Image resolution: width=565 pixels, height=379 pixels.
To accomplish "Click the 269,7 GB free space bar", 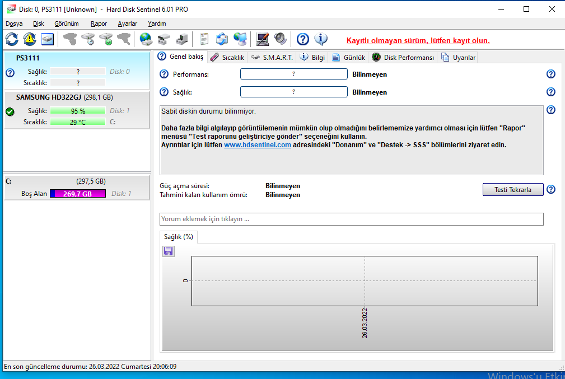I will [x=78, y=194].
